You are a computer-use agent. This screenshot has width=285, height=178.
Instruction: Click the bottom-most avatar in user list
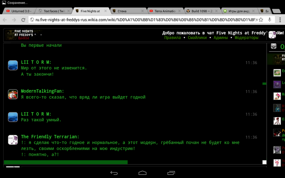point(277,162)
